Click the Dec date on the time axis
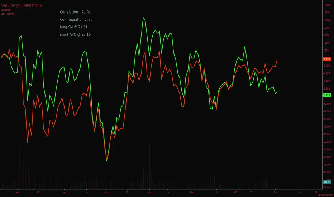 click(192, 193)
